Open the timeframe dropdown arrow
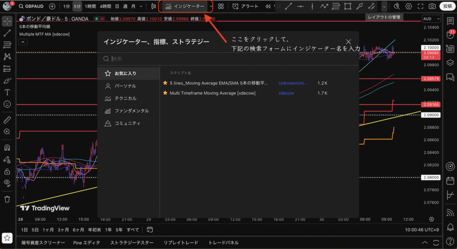The width and height of the screenshot is (457, 249). 141,6
